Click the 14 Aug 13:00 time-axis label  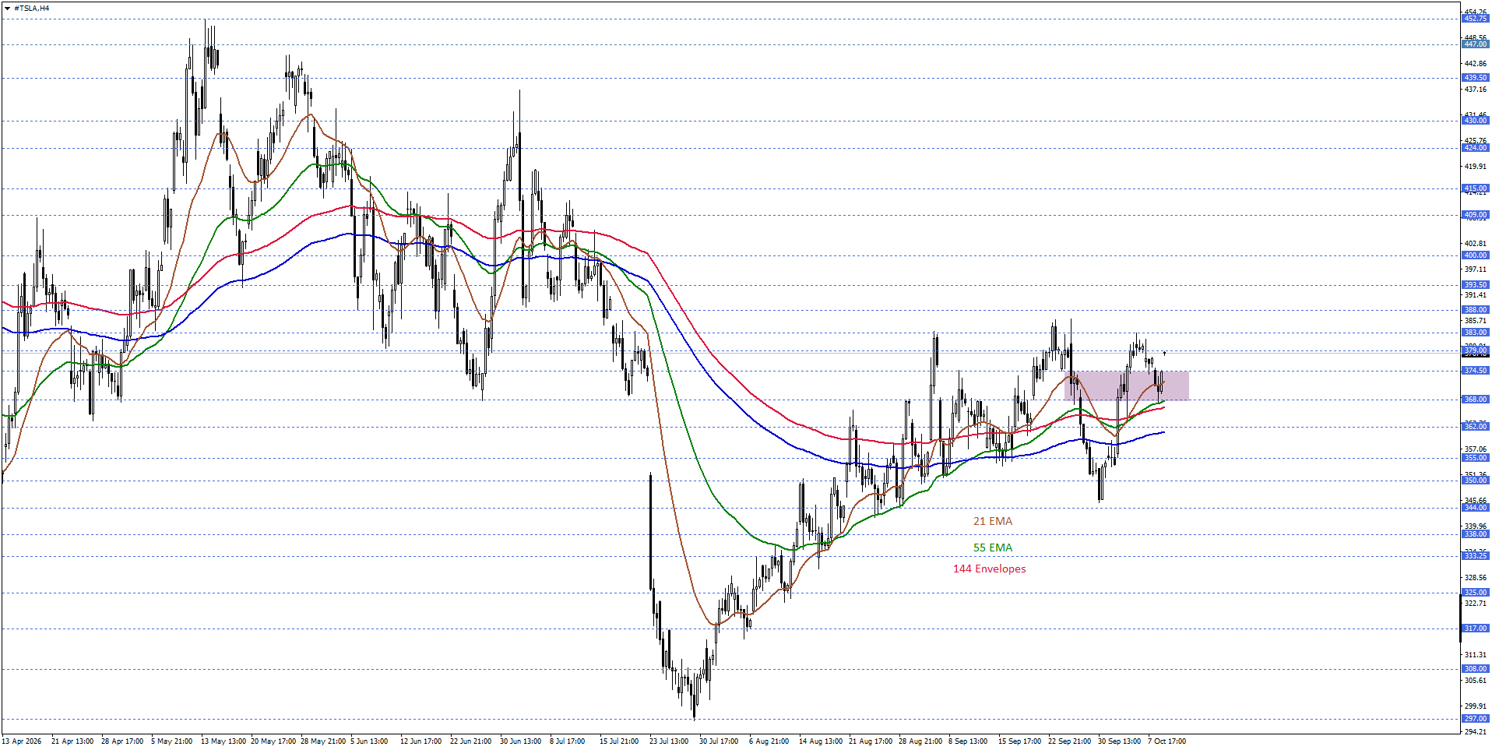[x=820, y=741]
